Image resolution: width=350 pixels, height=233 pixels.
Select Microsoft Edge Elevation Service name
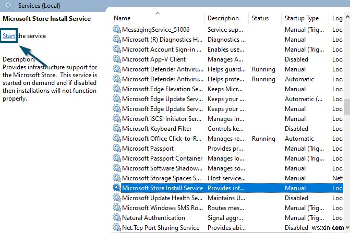pyautogui.click(x=163, y=89)
